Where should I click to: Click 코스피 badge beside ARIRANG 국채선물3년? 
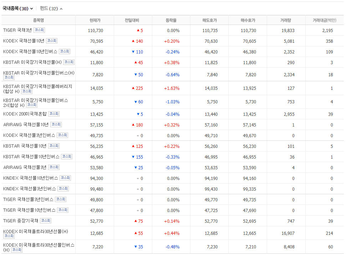click(x=54, y=167)
